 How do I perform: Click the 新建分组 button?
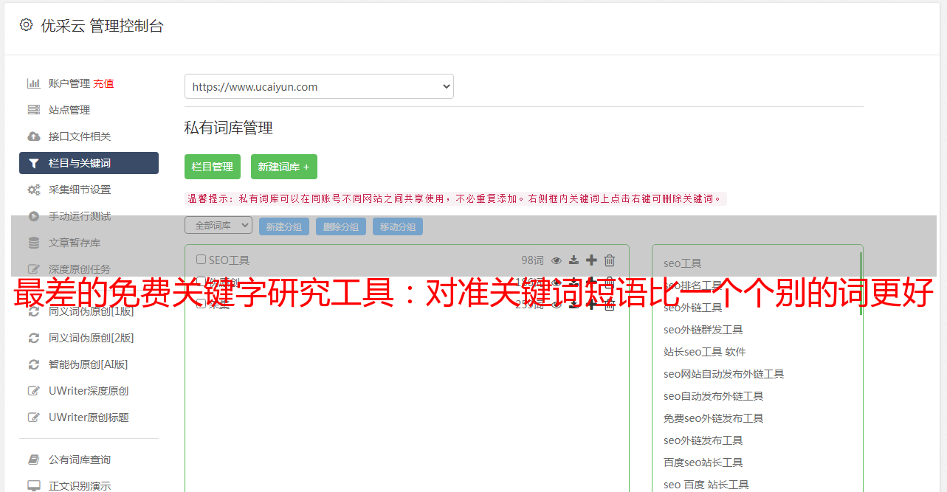tap(284, 227)
